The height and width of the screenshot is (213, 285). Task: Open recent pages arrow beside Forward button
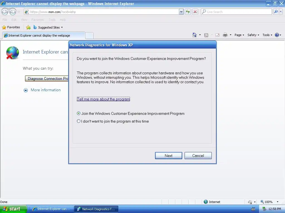pyautogui.click(x=19, y=12)
